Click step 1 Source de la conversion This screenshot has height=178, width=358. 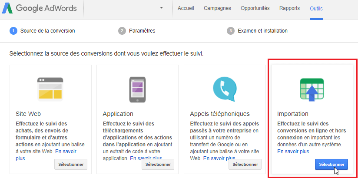click(42, 31)
